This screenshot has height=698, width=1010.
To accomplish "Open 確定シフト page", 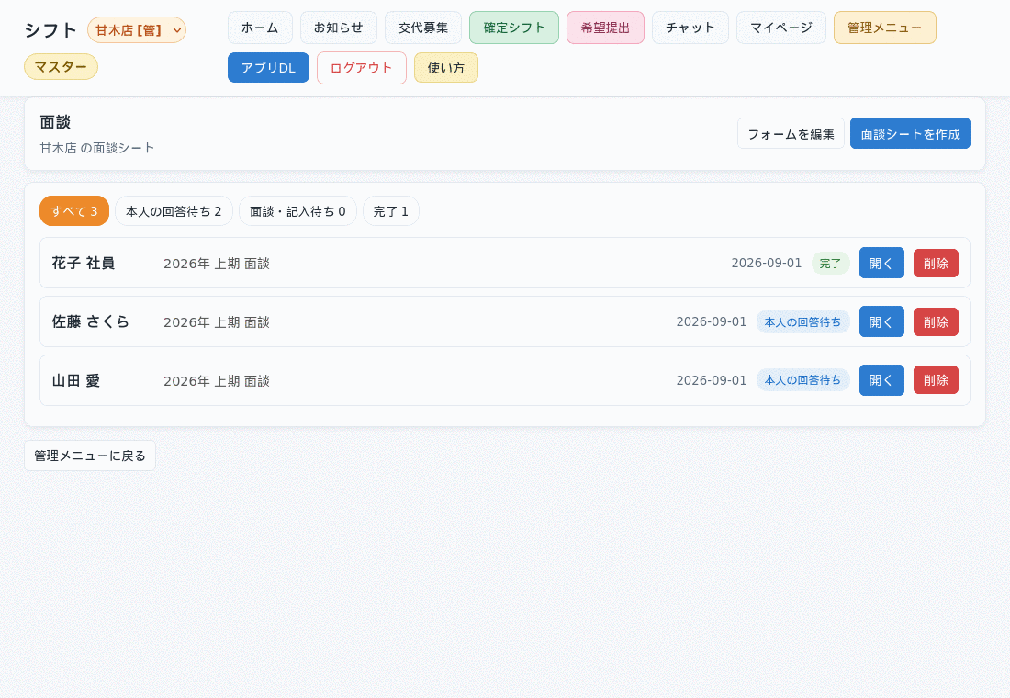I will click(x=514, y=28).
